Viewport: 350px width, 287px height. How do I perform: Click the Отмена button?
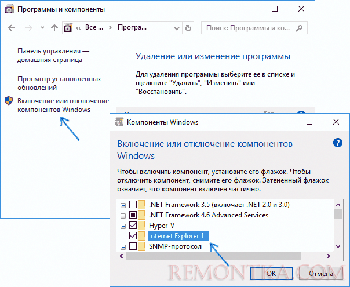tap(321, 274)
